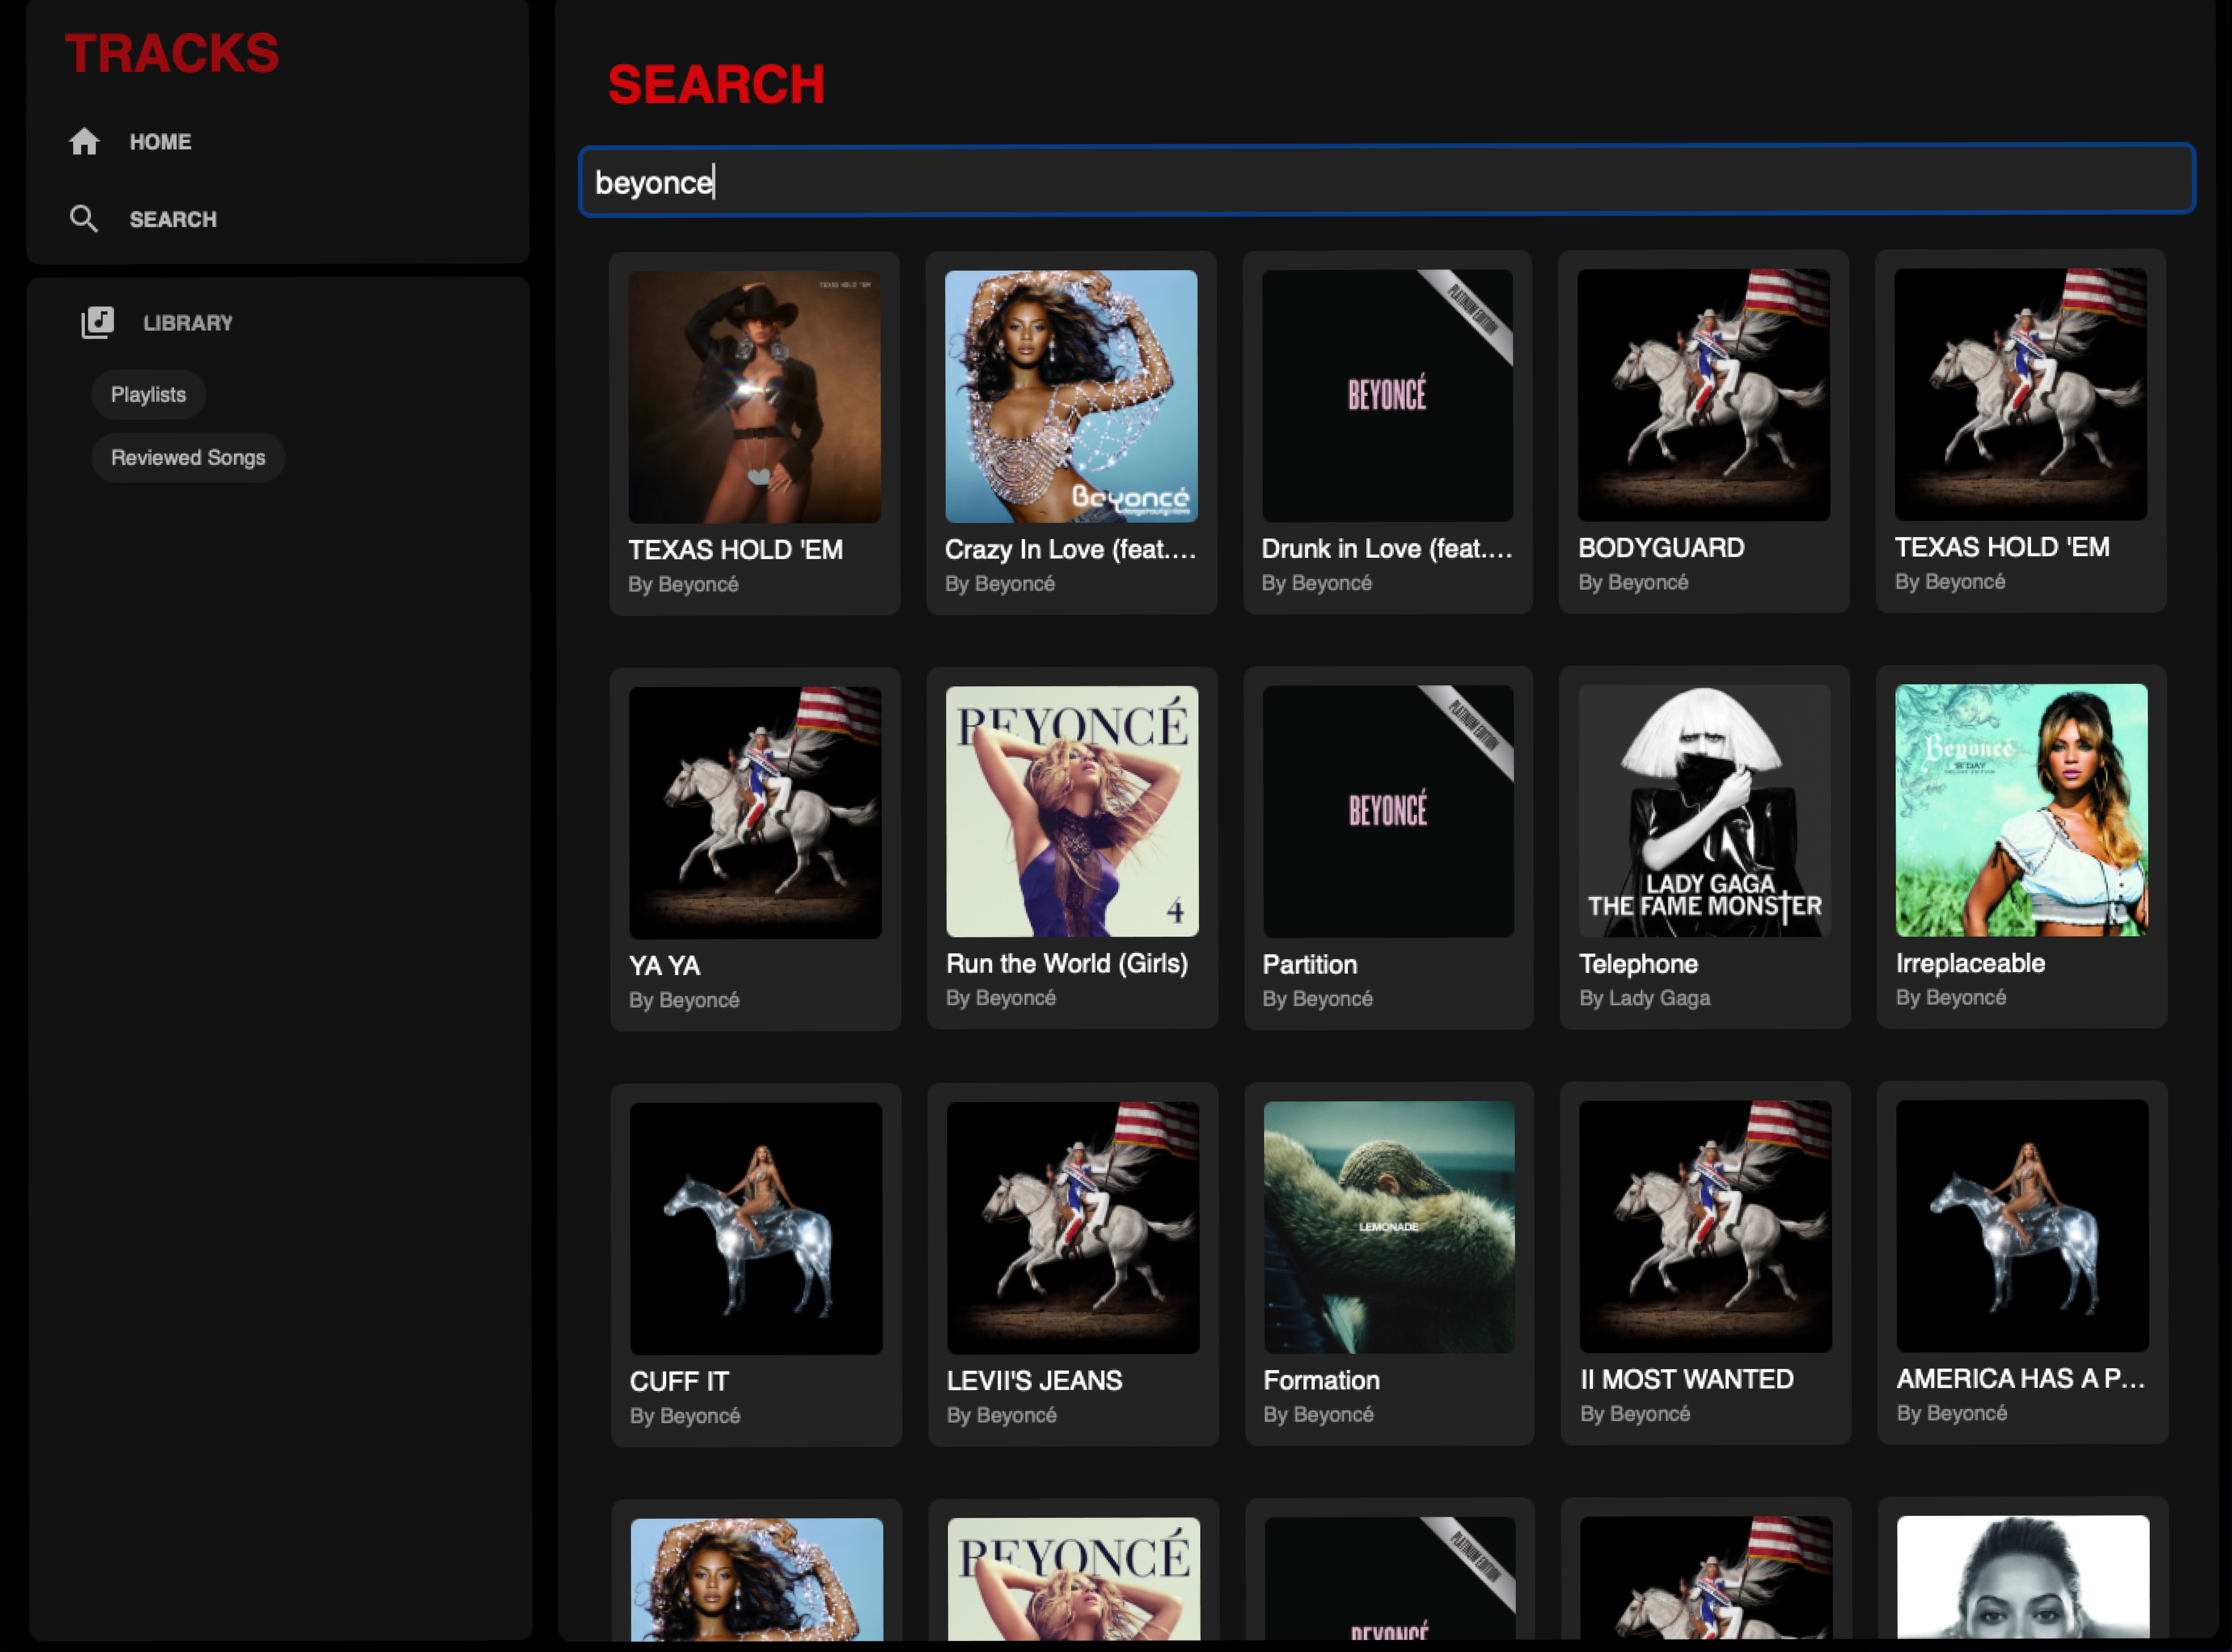Open the Crazy In Love album cover
Image resolution: width=2232 pixels, height=1652 pixels.
point(1071,396)
